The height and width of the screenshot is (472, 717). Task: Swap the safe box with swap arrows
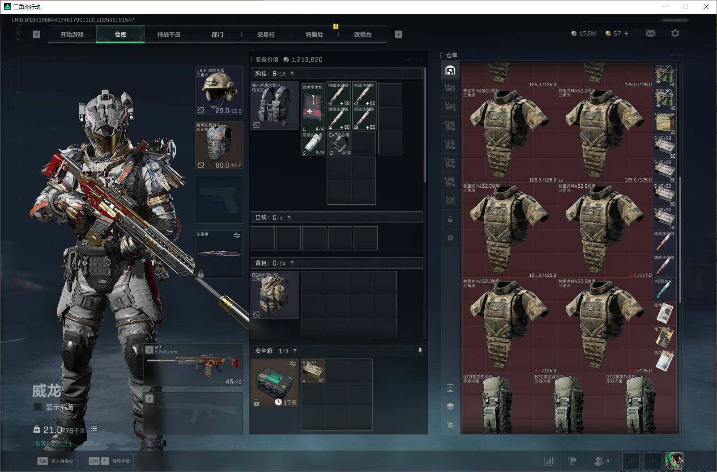pyautogui.click(x=292, y=364)
